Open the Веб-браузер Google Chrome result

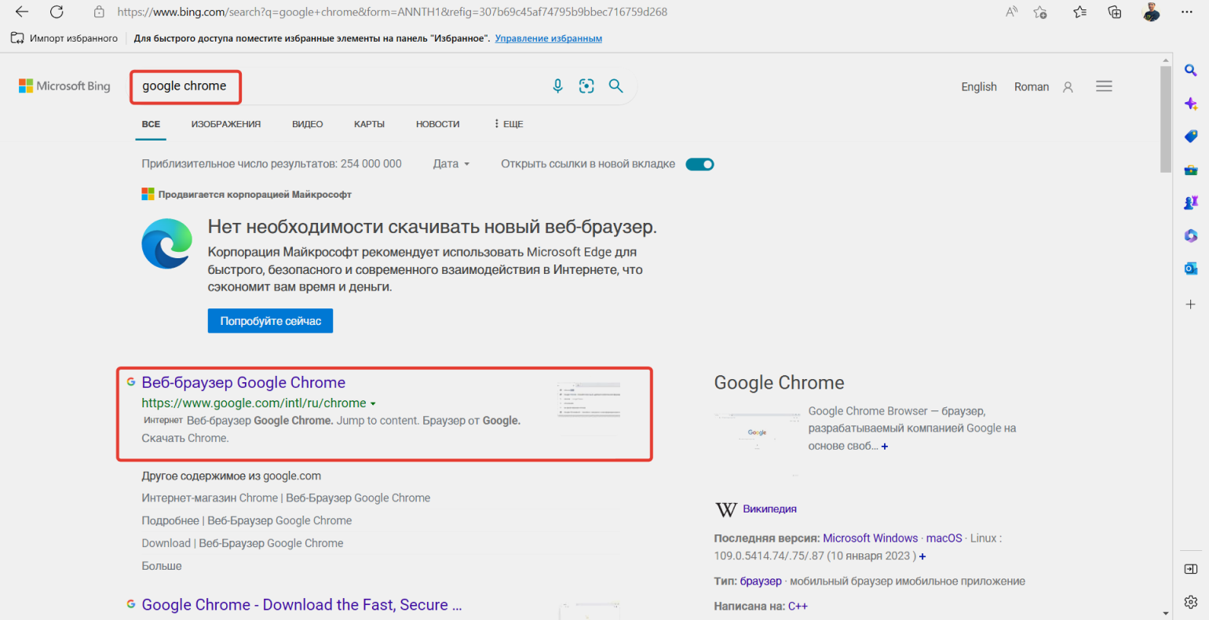click(x=243, y=382)
